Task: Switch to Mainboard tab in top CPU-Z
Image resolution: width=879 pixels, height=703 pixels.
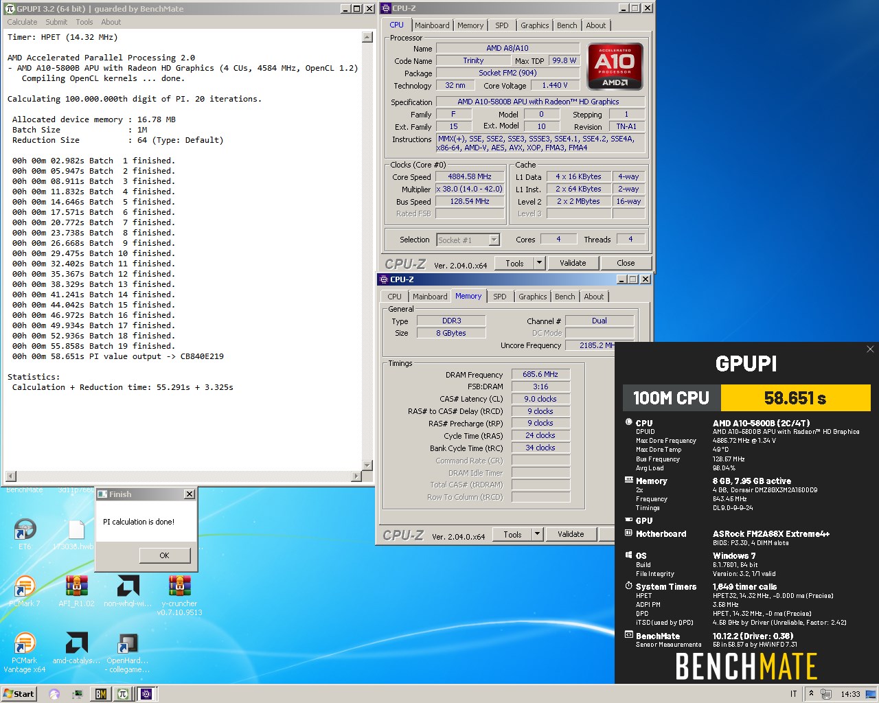Action: click(x=432, y=25)
